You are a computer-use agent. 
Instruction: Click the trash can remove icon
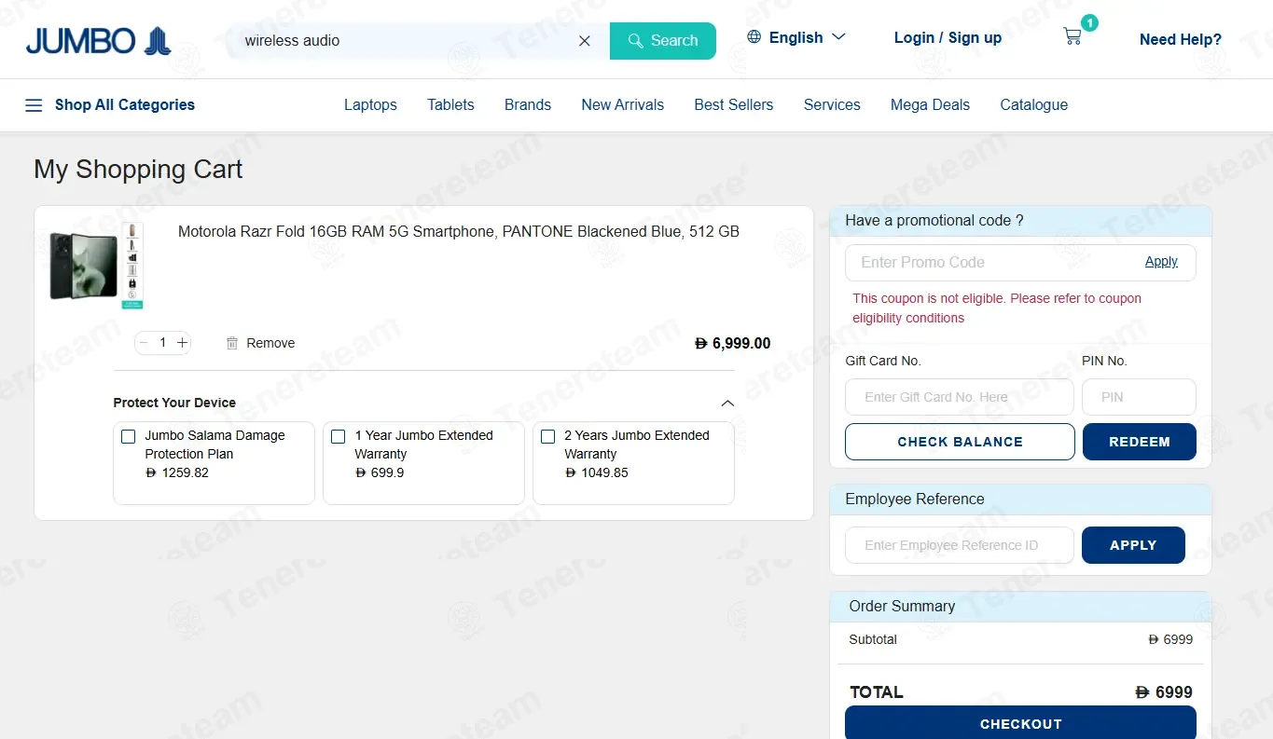(x=232, y=343)
